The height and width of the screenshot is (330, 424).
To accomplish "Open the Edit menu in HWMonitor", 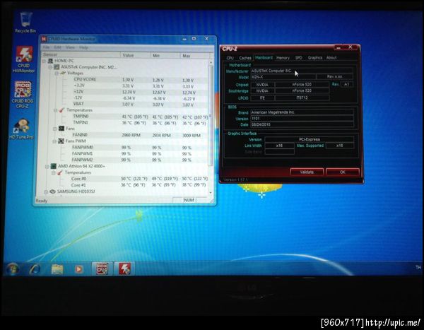I will pyautogui.click(x=57, y=47).
